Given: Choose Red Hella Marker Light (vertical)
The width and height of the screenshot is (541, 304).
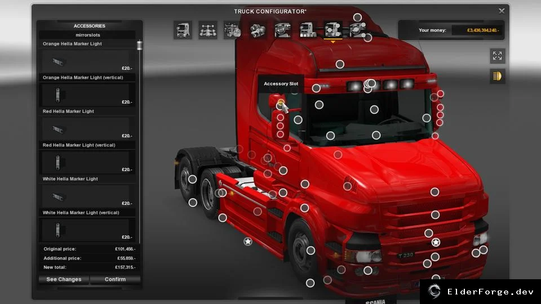Looking at the screenshot, I should point(87,158).
